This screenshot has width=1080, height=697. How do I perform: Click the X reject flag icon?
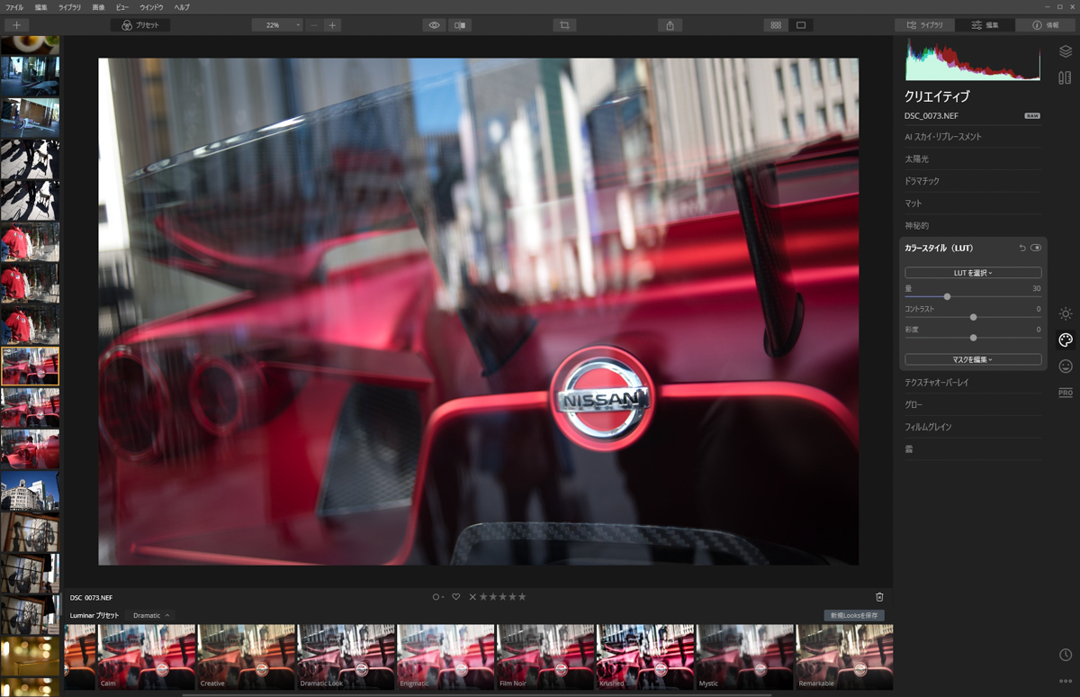click(x=472, y=597)
